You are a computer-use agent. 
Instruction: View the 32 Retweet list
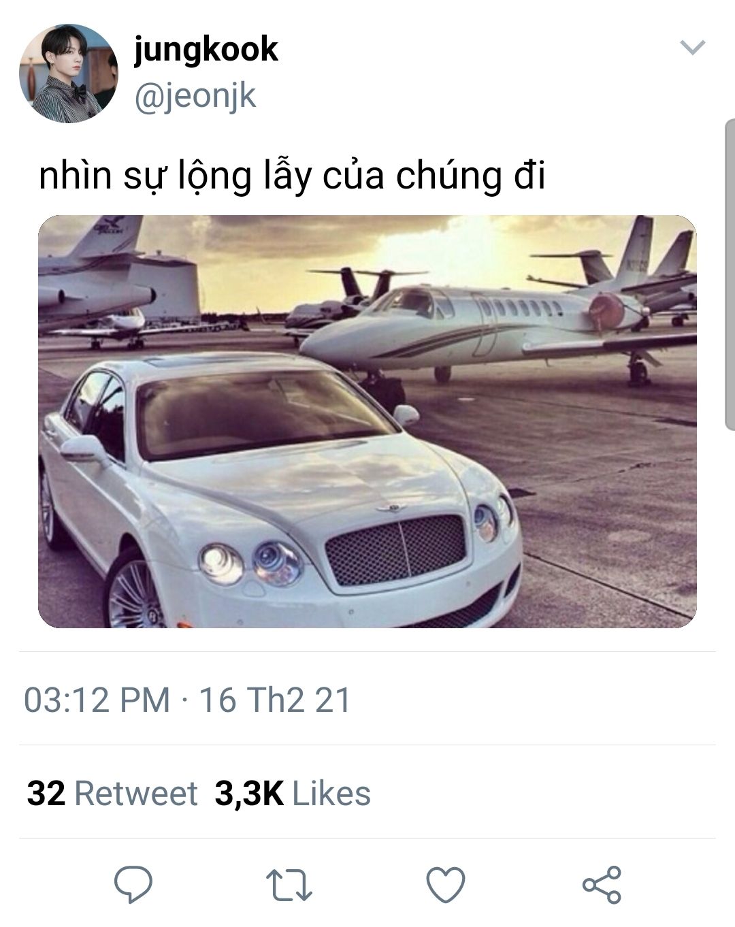click(x=112, y=793)
